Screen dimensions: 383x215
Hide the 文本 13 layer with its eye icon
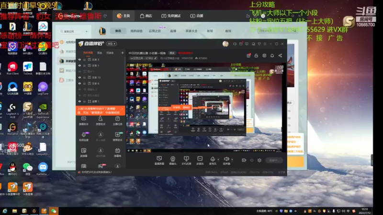(79, 77)
